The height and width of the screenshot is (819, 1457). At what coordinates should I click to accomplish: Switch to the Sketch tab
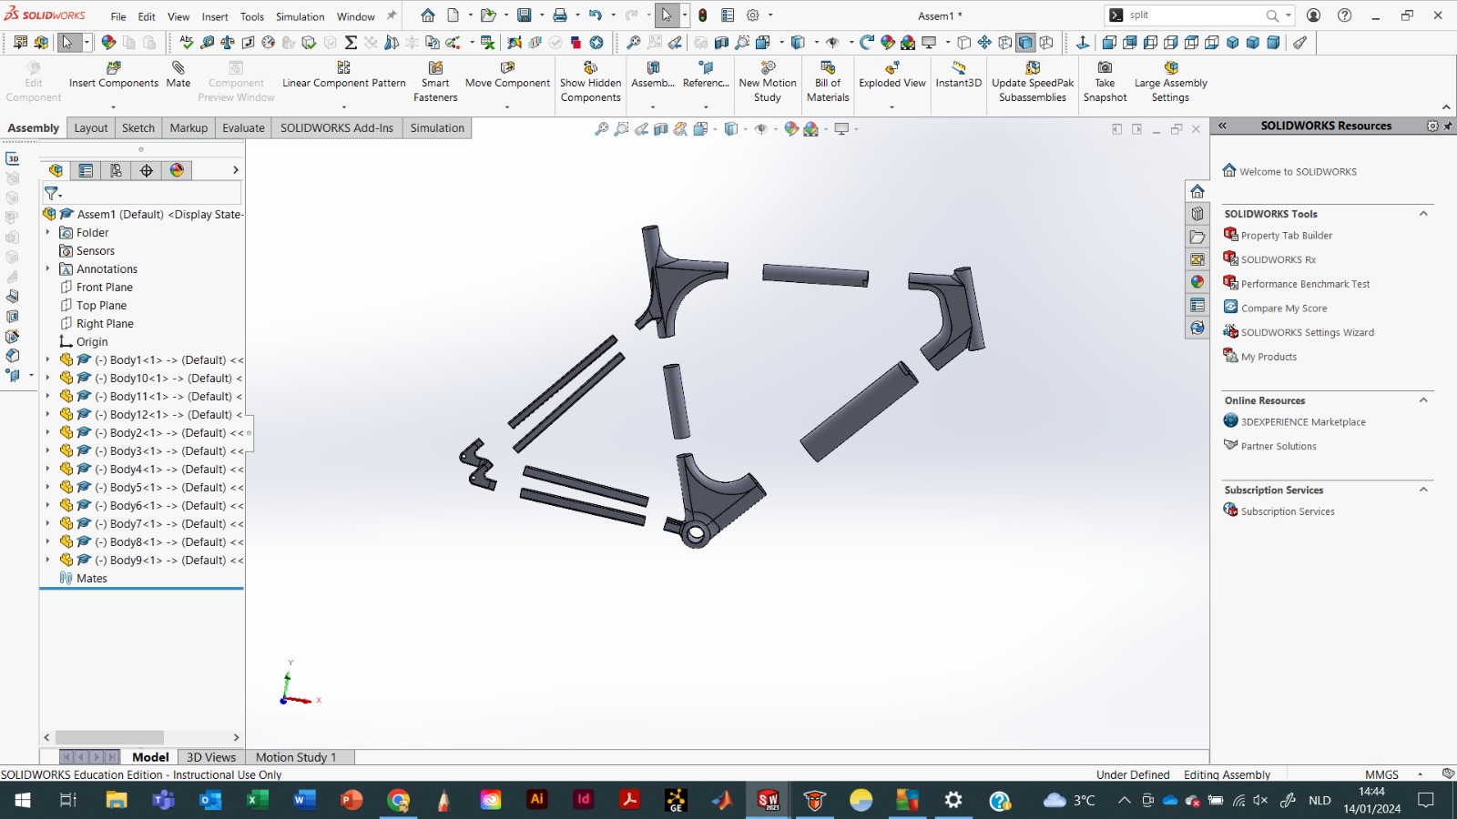(x=138, y=128)
